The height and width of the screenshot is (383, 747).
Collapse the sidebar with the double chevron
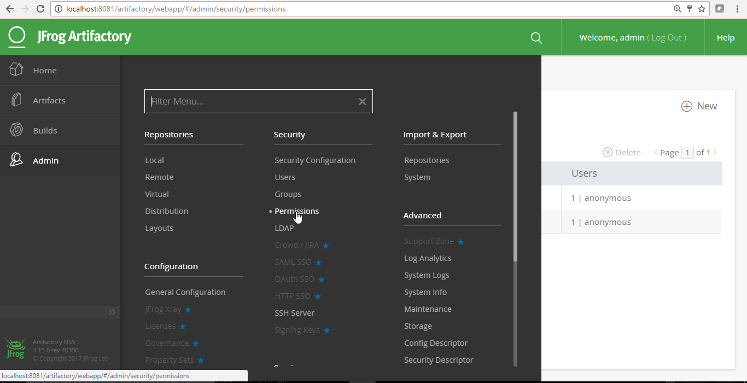coord(112,312)
